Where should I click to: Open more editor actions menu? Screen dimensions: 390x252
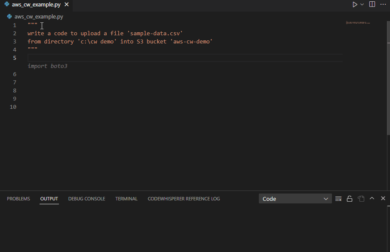pos(383,4)
